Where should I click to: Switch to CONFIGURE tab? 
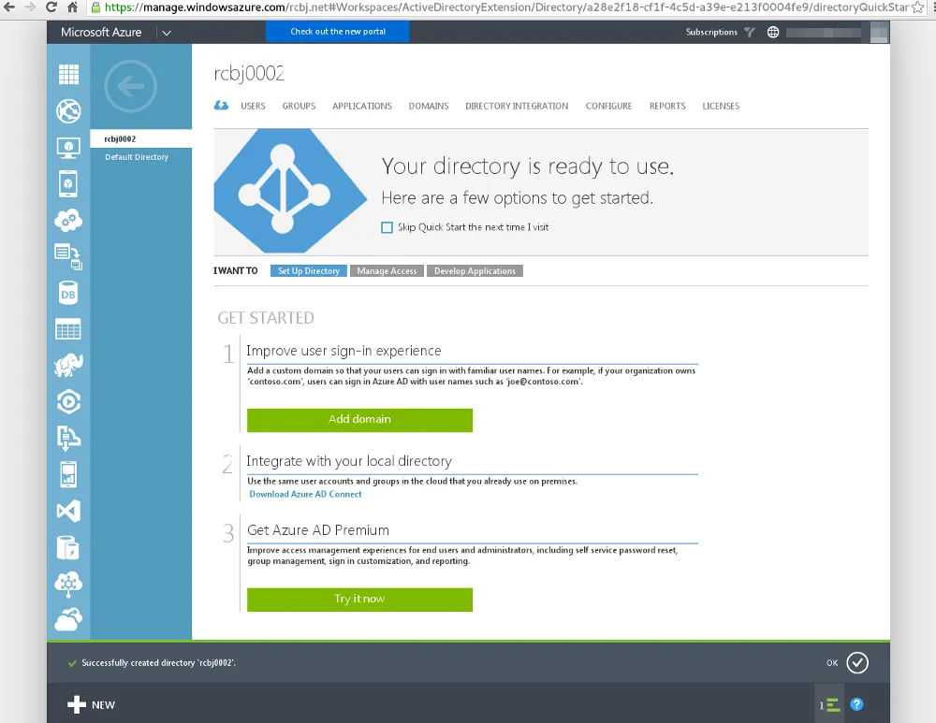[608, 106]
